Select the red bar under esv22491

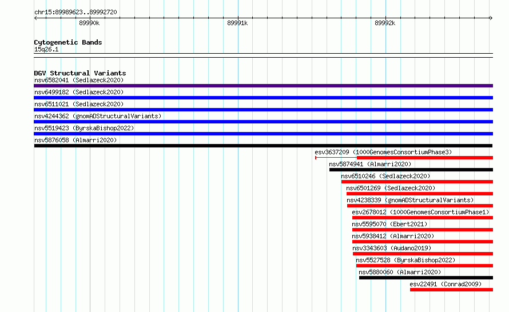(452, 290)
